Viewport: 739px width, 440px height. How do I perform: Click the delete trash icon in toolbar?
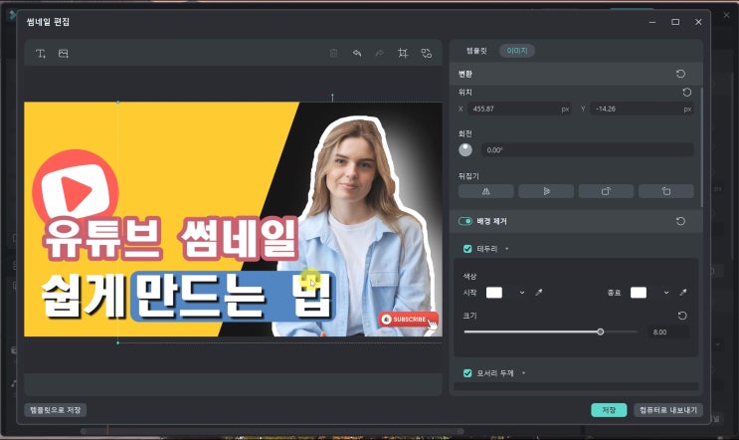click(333, 54)
